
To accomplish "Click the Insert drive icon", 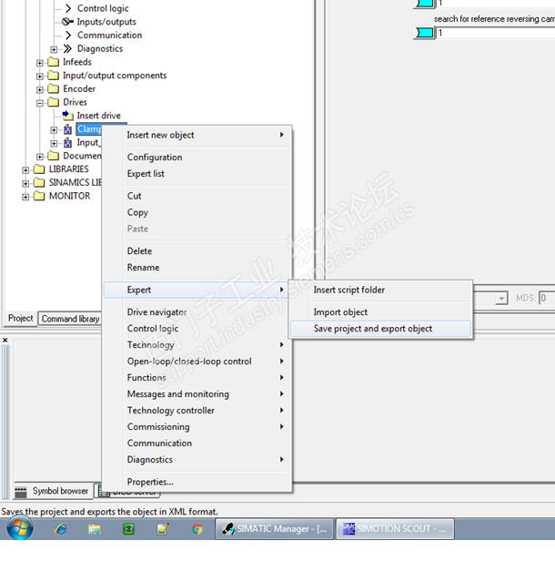I will click(67, 116).
